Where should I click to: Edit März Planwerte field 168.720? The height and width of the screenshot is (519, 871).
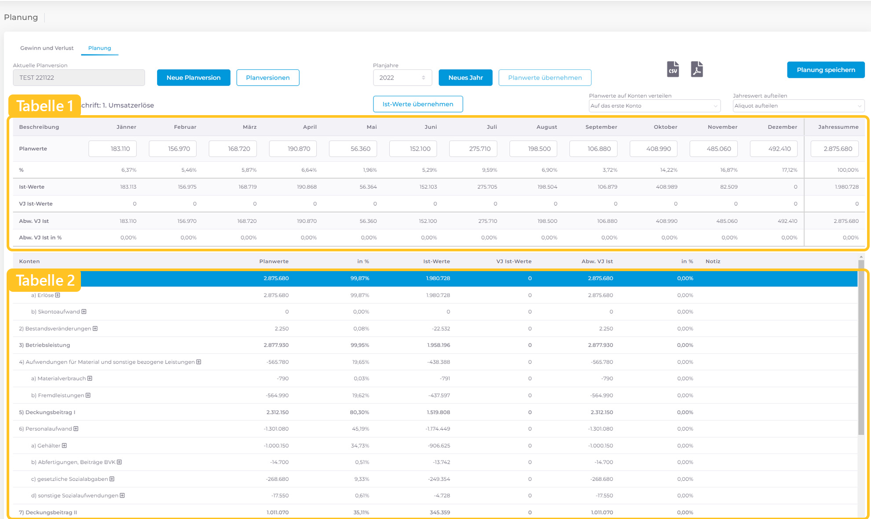coord(233,149)
